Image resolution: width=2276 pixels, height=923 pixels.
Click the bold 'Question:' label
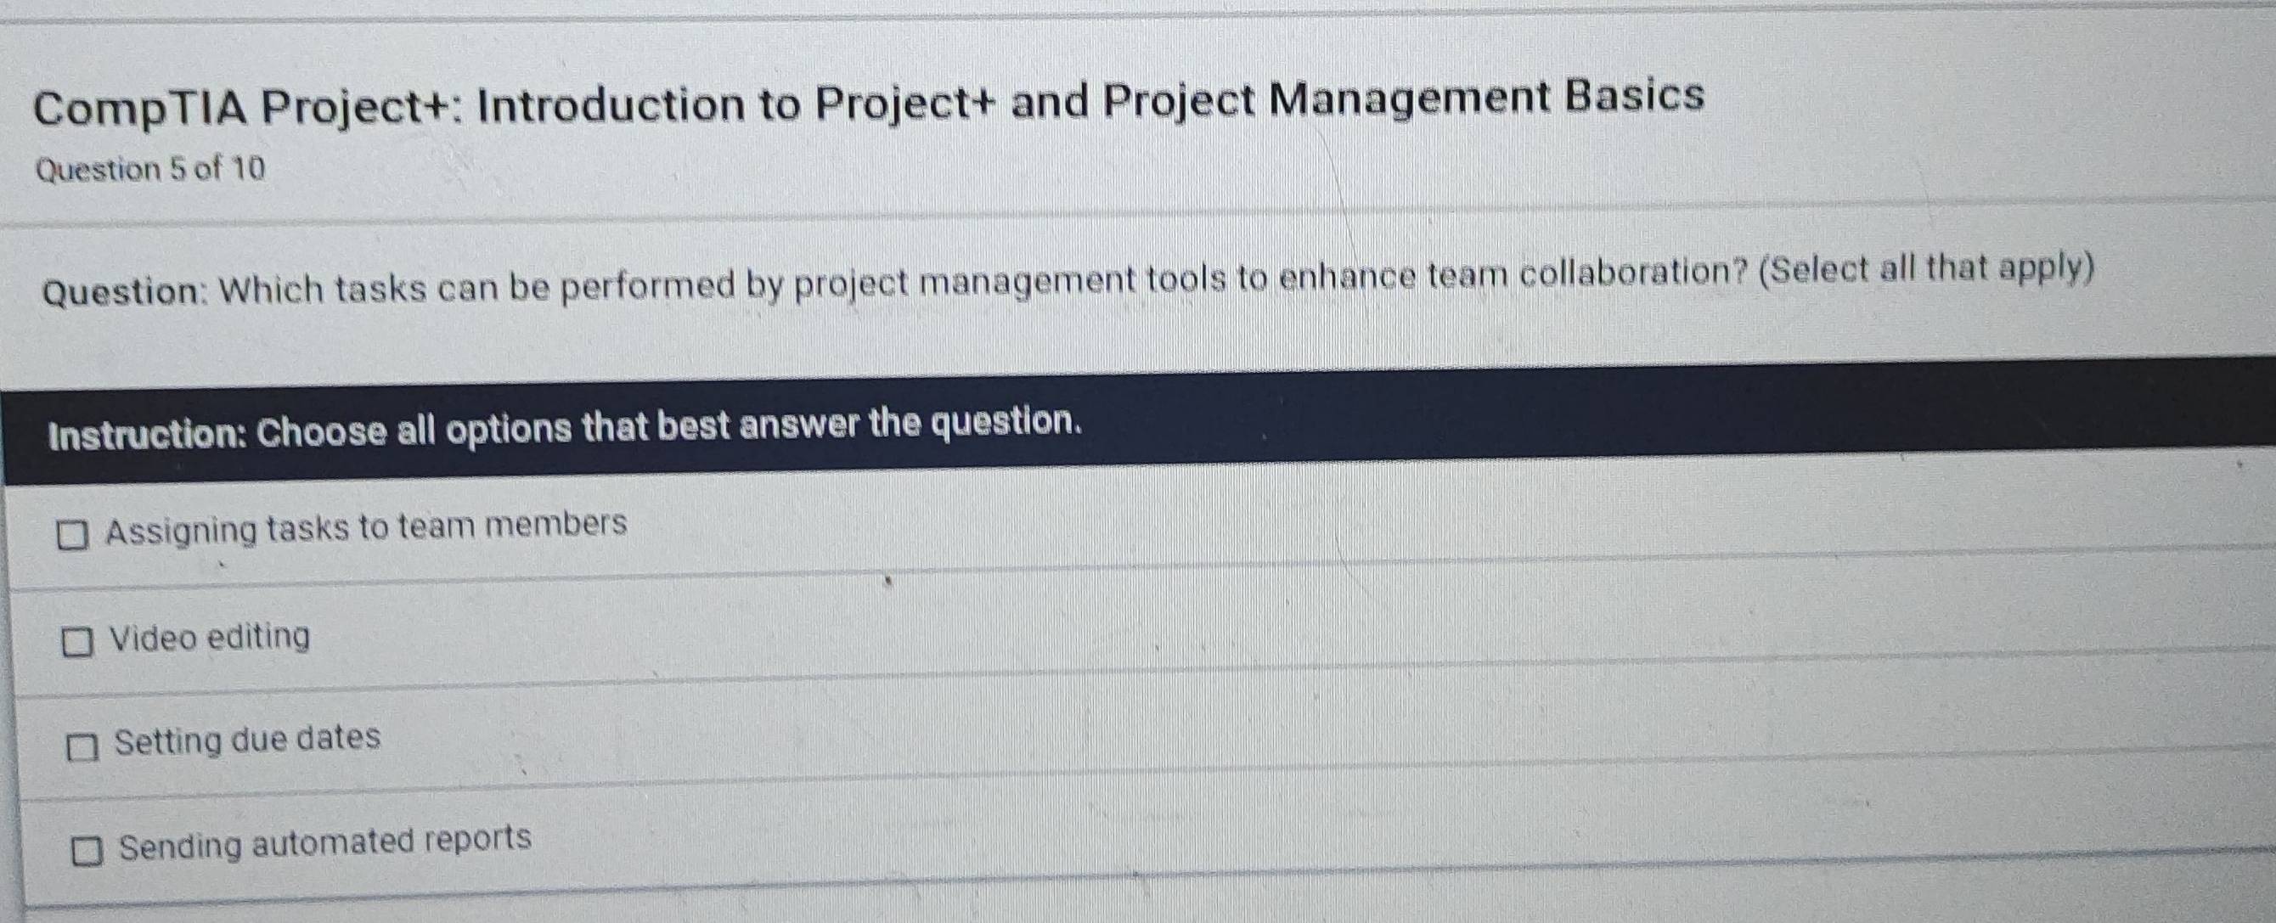click(x=126, y=290)
